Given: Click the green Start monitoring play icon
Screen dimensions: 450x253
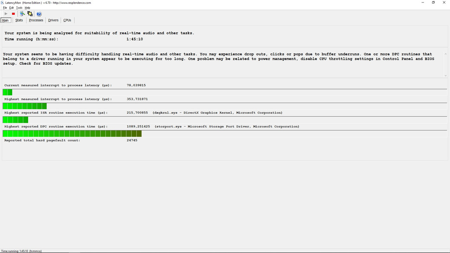Looking at the screenshot, I should pyautogui.click(x=6, y=14).
